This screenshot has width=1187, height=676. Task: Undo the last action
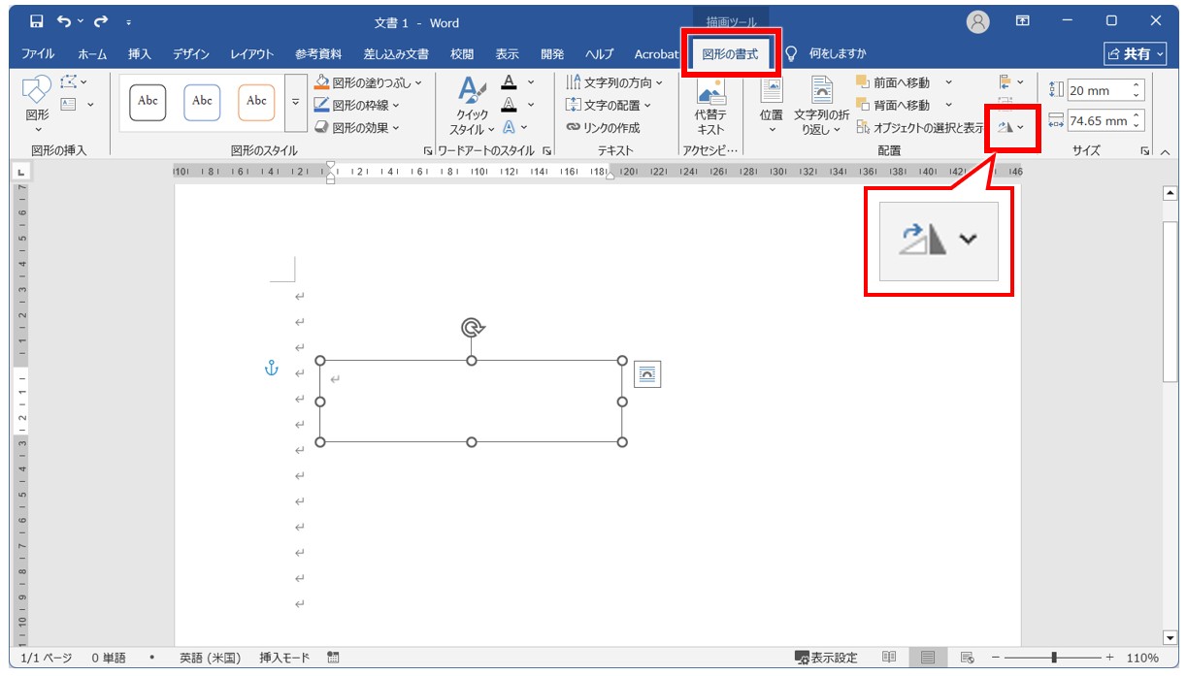coord(63,21)
